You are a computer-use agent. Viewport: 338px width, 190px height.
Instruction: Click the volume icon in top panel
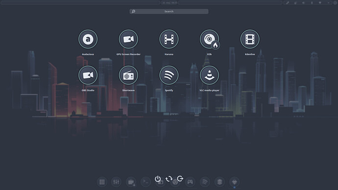click(x=304, y=3)
